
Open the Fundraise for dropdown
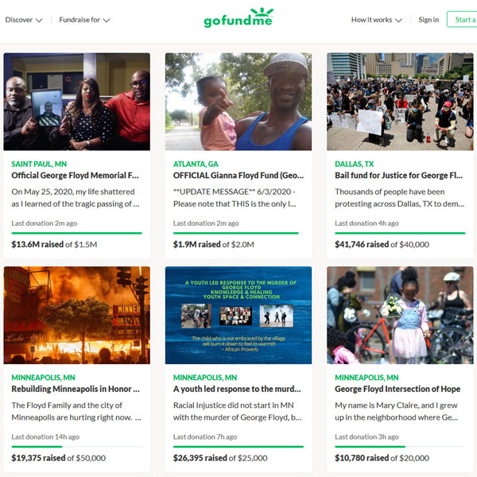(84, 20)
